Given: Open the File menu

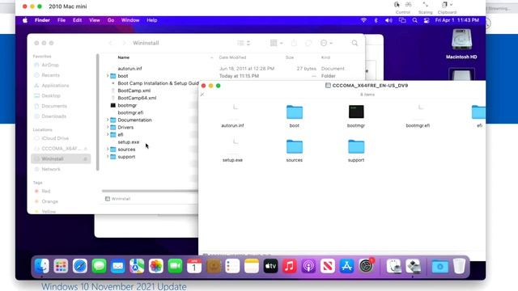Looking at the screenshot, I should pyautogui.click(x=62, y=20).
